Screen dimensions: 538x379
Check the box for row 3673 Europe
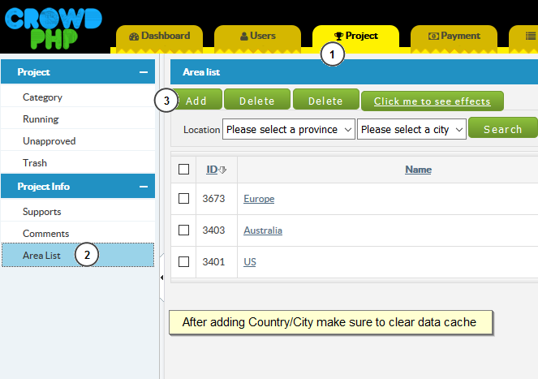coord(183,198)
